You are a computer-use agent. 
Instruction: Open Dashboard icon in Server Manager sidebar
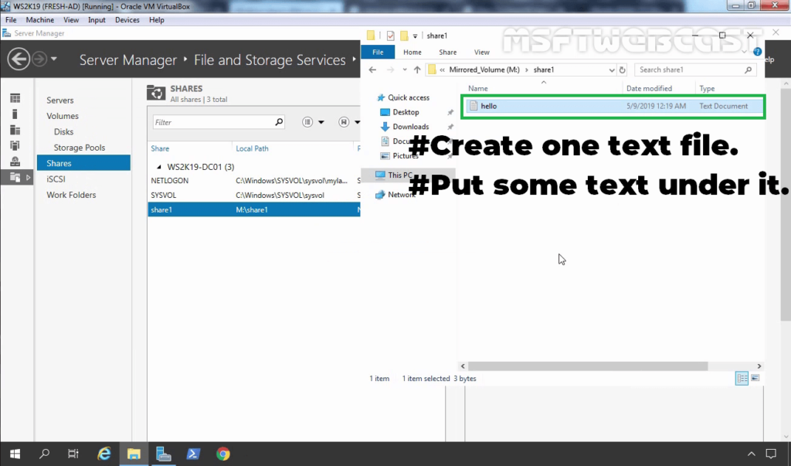[15, 98]
